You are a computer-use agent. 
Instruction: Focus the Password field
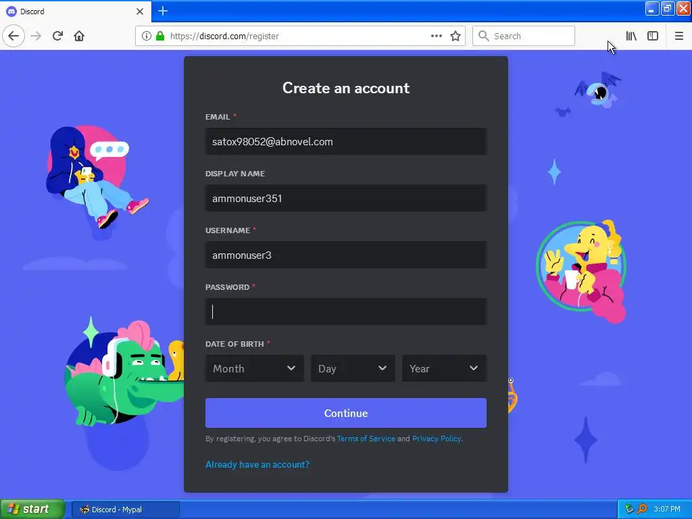point(346,312)
